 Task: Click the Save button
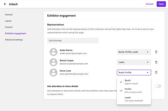click(x=161, y=4)
